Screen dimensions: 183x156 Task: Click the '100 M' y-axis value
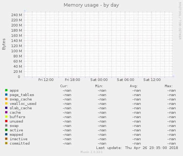(17, 51)
